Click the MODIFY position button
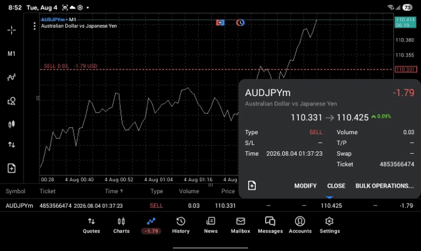Viewport: 421px width, 251px height. [305, 186]
